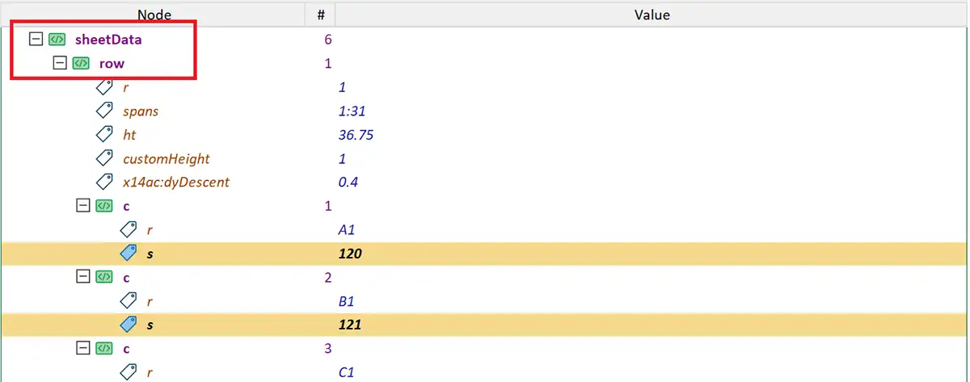Click the Value column header
Screen dimensions: 970x382
point(652,15)
